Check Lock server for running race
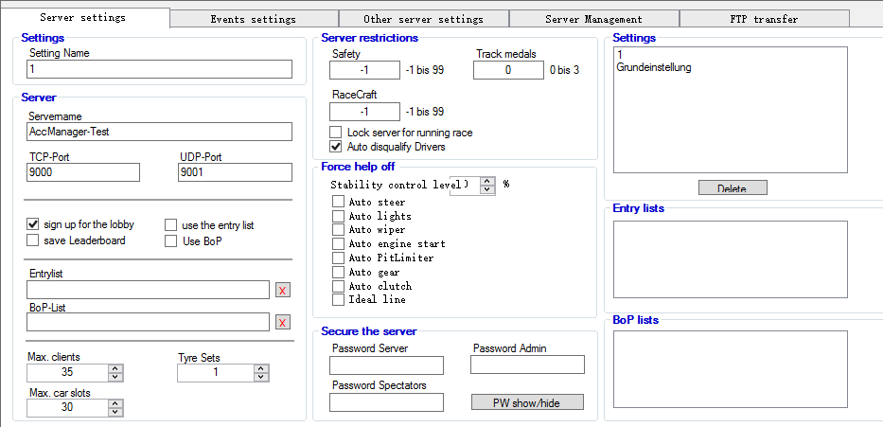 tap(336, 133)
